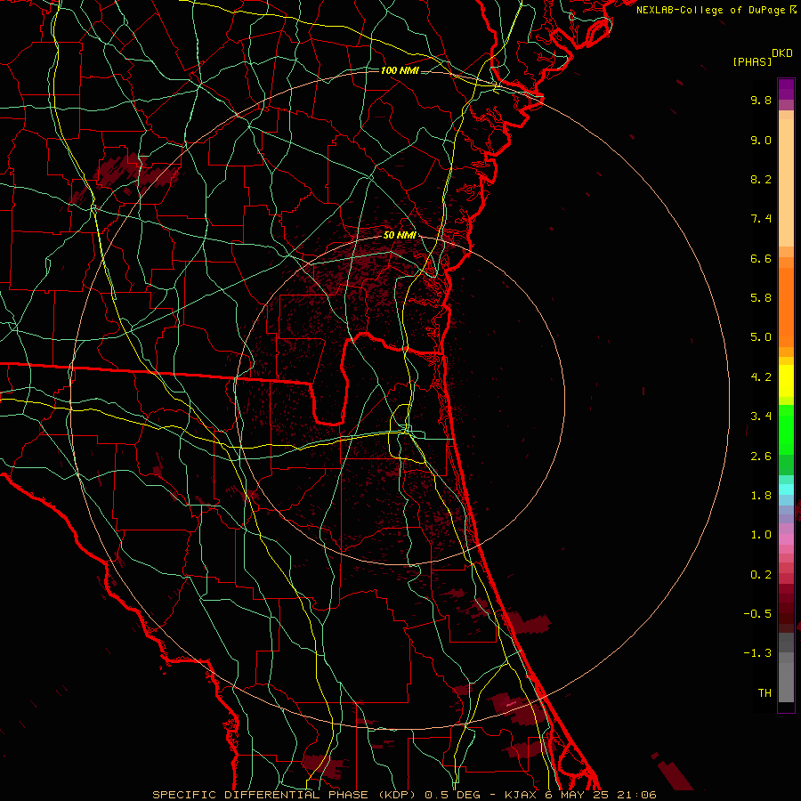
Task: Click the 8.2 scale value
Action: pyautogui.click(x=761, y=179)
